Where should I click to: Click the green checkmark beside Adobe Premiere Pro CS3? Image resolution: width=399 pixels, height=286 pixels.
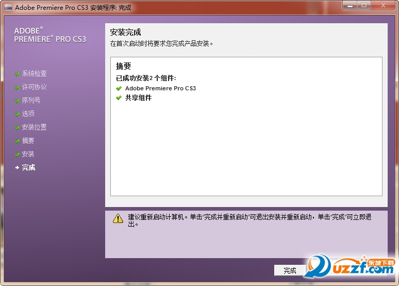coord(119,88)
